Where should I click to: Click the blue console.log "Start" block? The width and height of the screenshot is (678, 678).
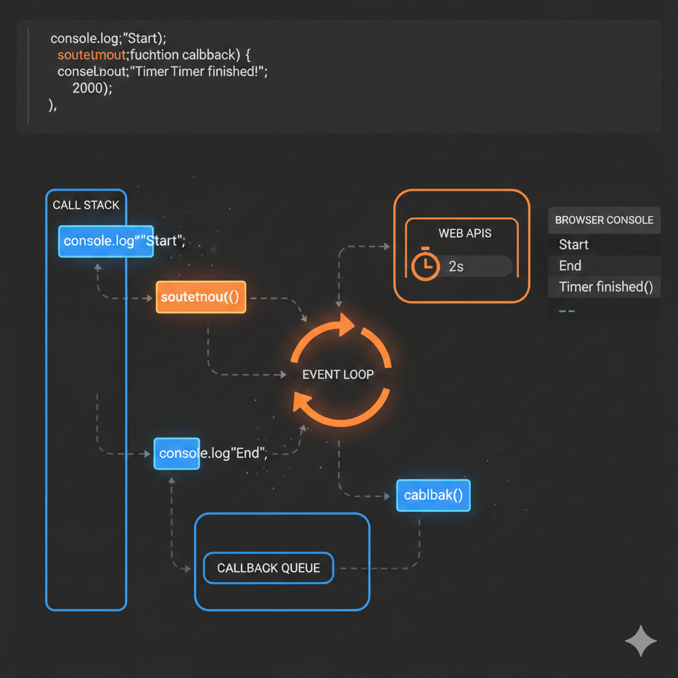[106, 241]
